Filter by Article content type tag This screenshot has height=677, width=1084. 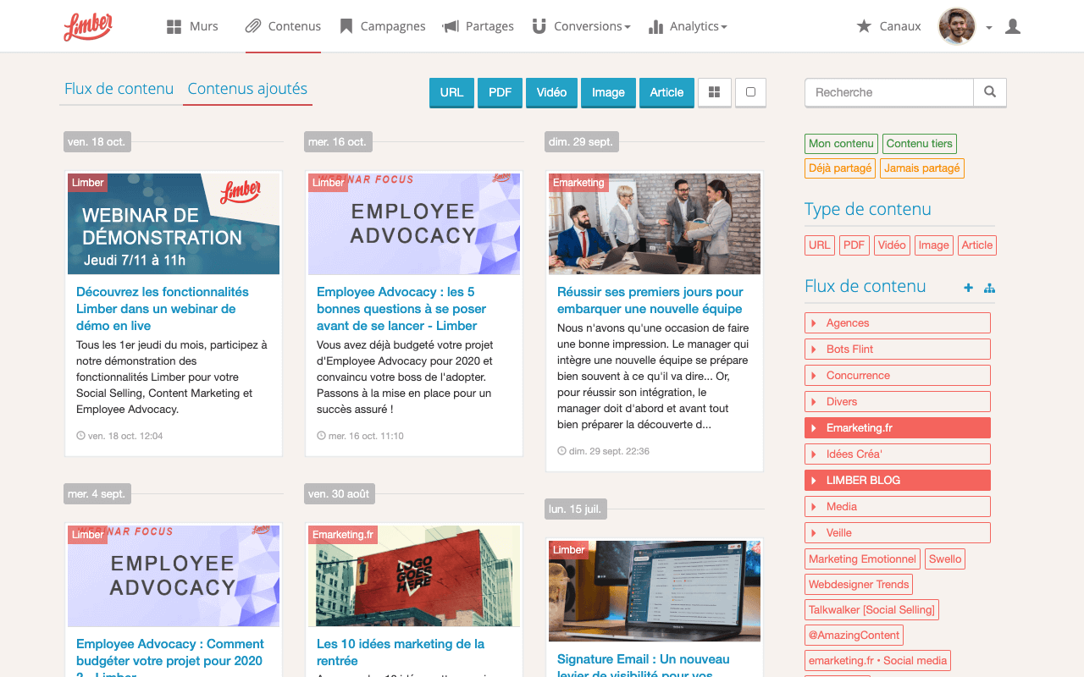[977, 245]
